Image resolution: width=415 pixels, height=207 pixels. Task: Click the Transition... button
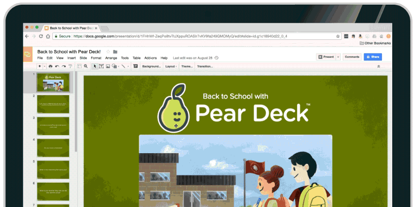pos(205,67)
